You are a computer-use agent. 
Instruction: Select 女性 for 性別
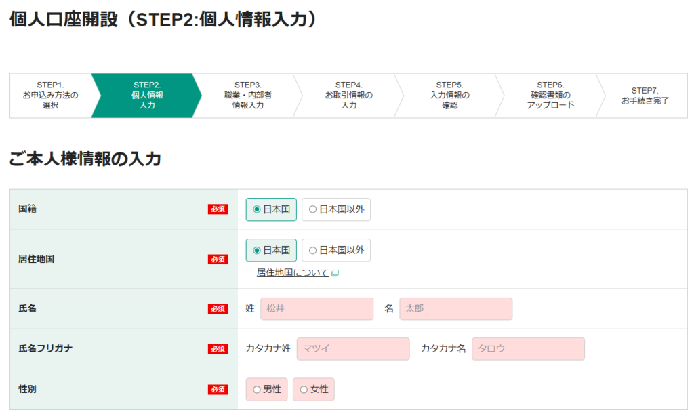[x=314, y=389]
